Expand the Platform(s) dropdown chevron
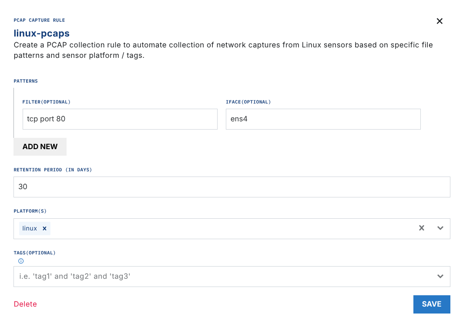 pyautogui.click(x=440, y=228)
